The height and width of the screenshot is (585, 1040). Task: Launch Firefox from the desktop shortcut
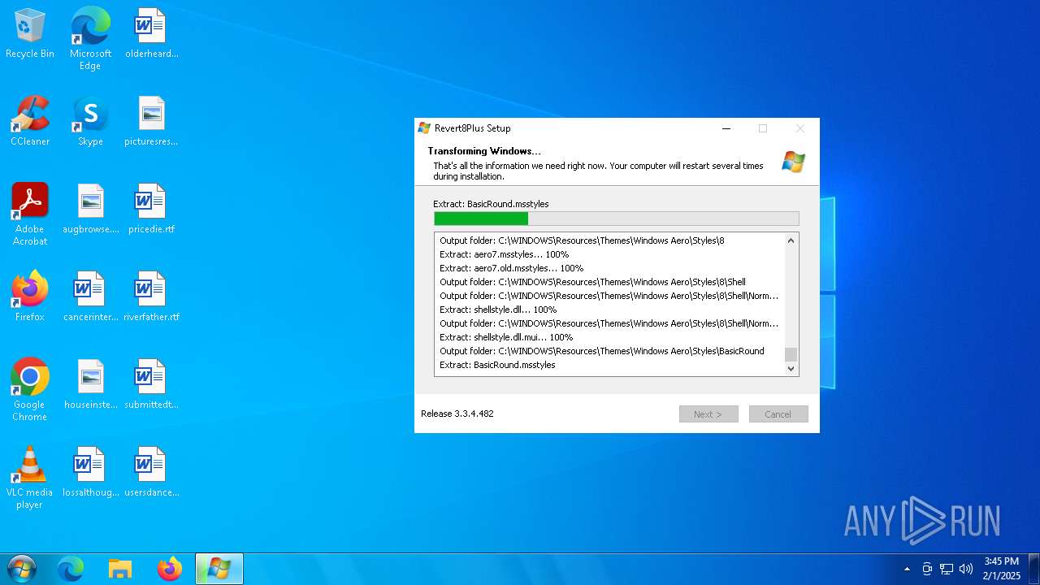tap(30, 297)
